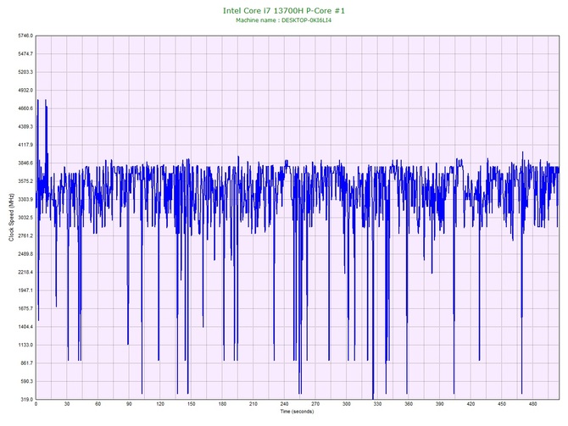568x426 pixels.
Task: Click the 5474.7 y-axis value
Action: coord(25,53)
